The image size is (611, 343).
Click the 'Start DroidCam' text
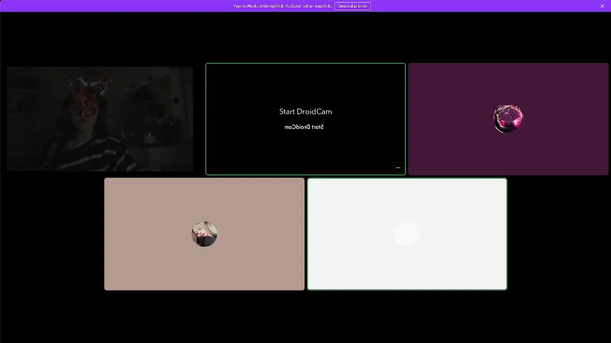point(305,111)
